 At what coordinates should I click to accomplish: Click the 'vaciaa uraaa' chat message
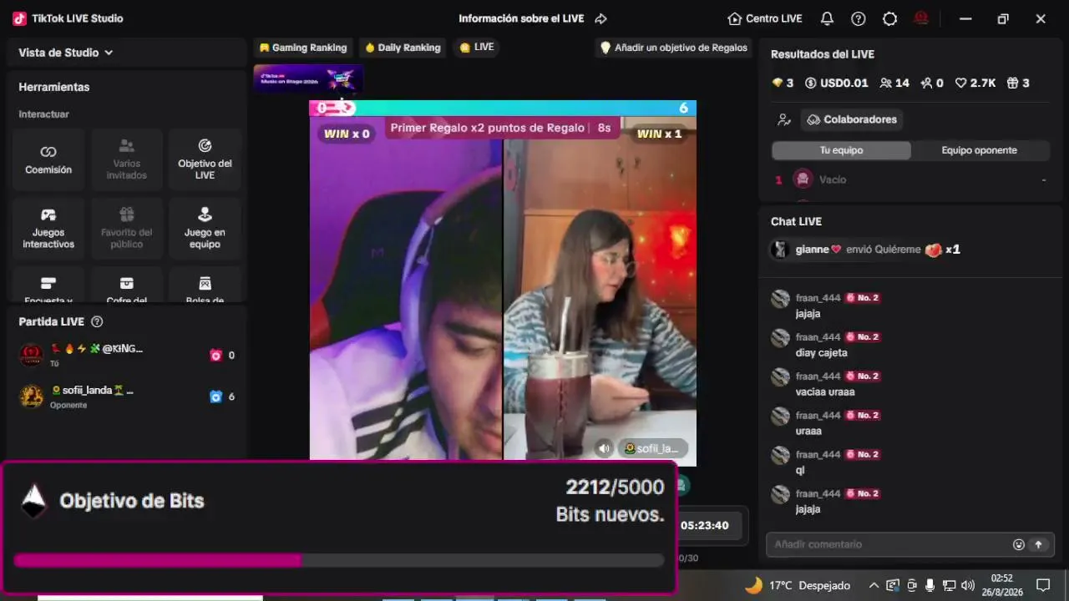point(825,392)
